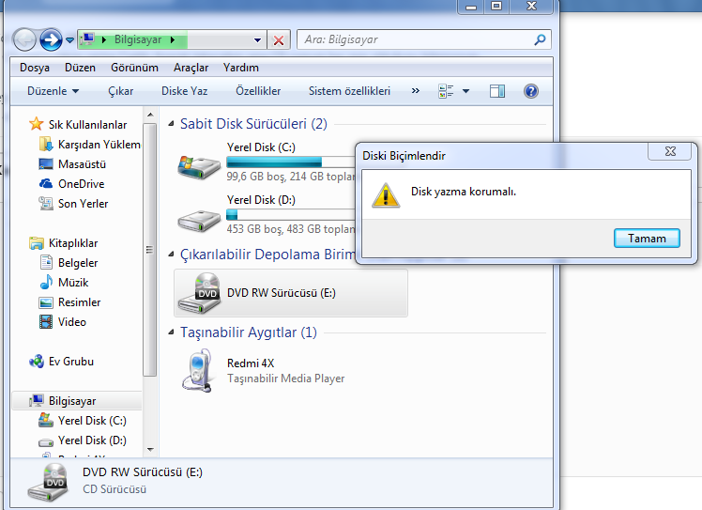Open the Düzenle toolbar dropdown
This screenshot has width=702, height=510.
tap(53, 91)
